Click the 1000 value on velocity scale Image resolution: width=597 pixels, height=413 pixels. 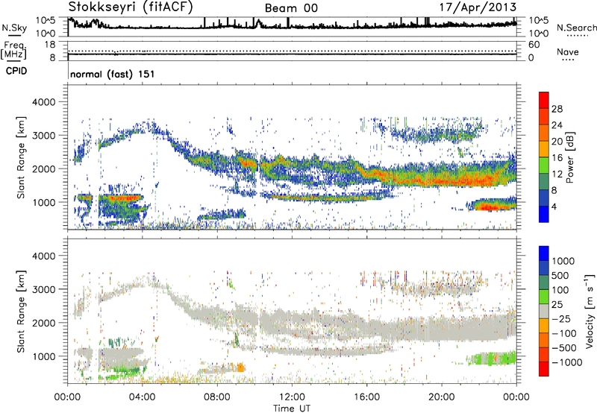pyautogui.click(x=563, y=261)
